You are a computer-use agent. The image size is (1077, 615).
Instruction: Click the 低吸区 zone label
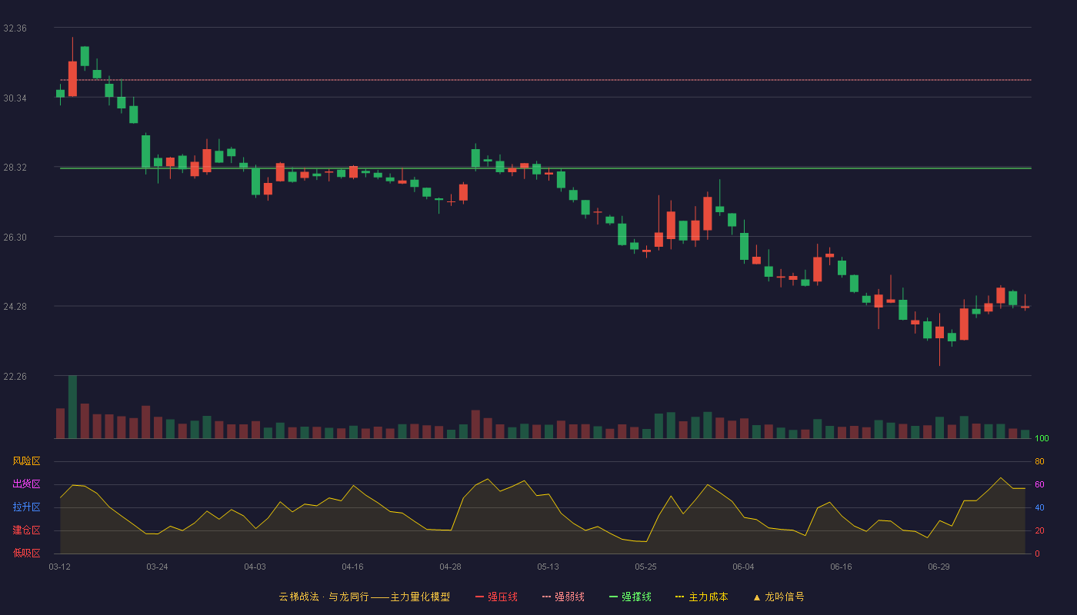point(26,553)
